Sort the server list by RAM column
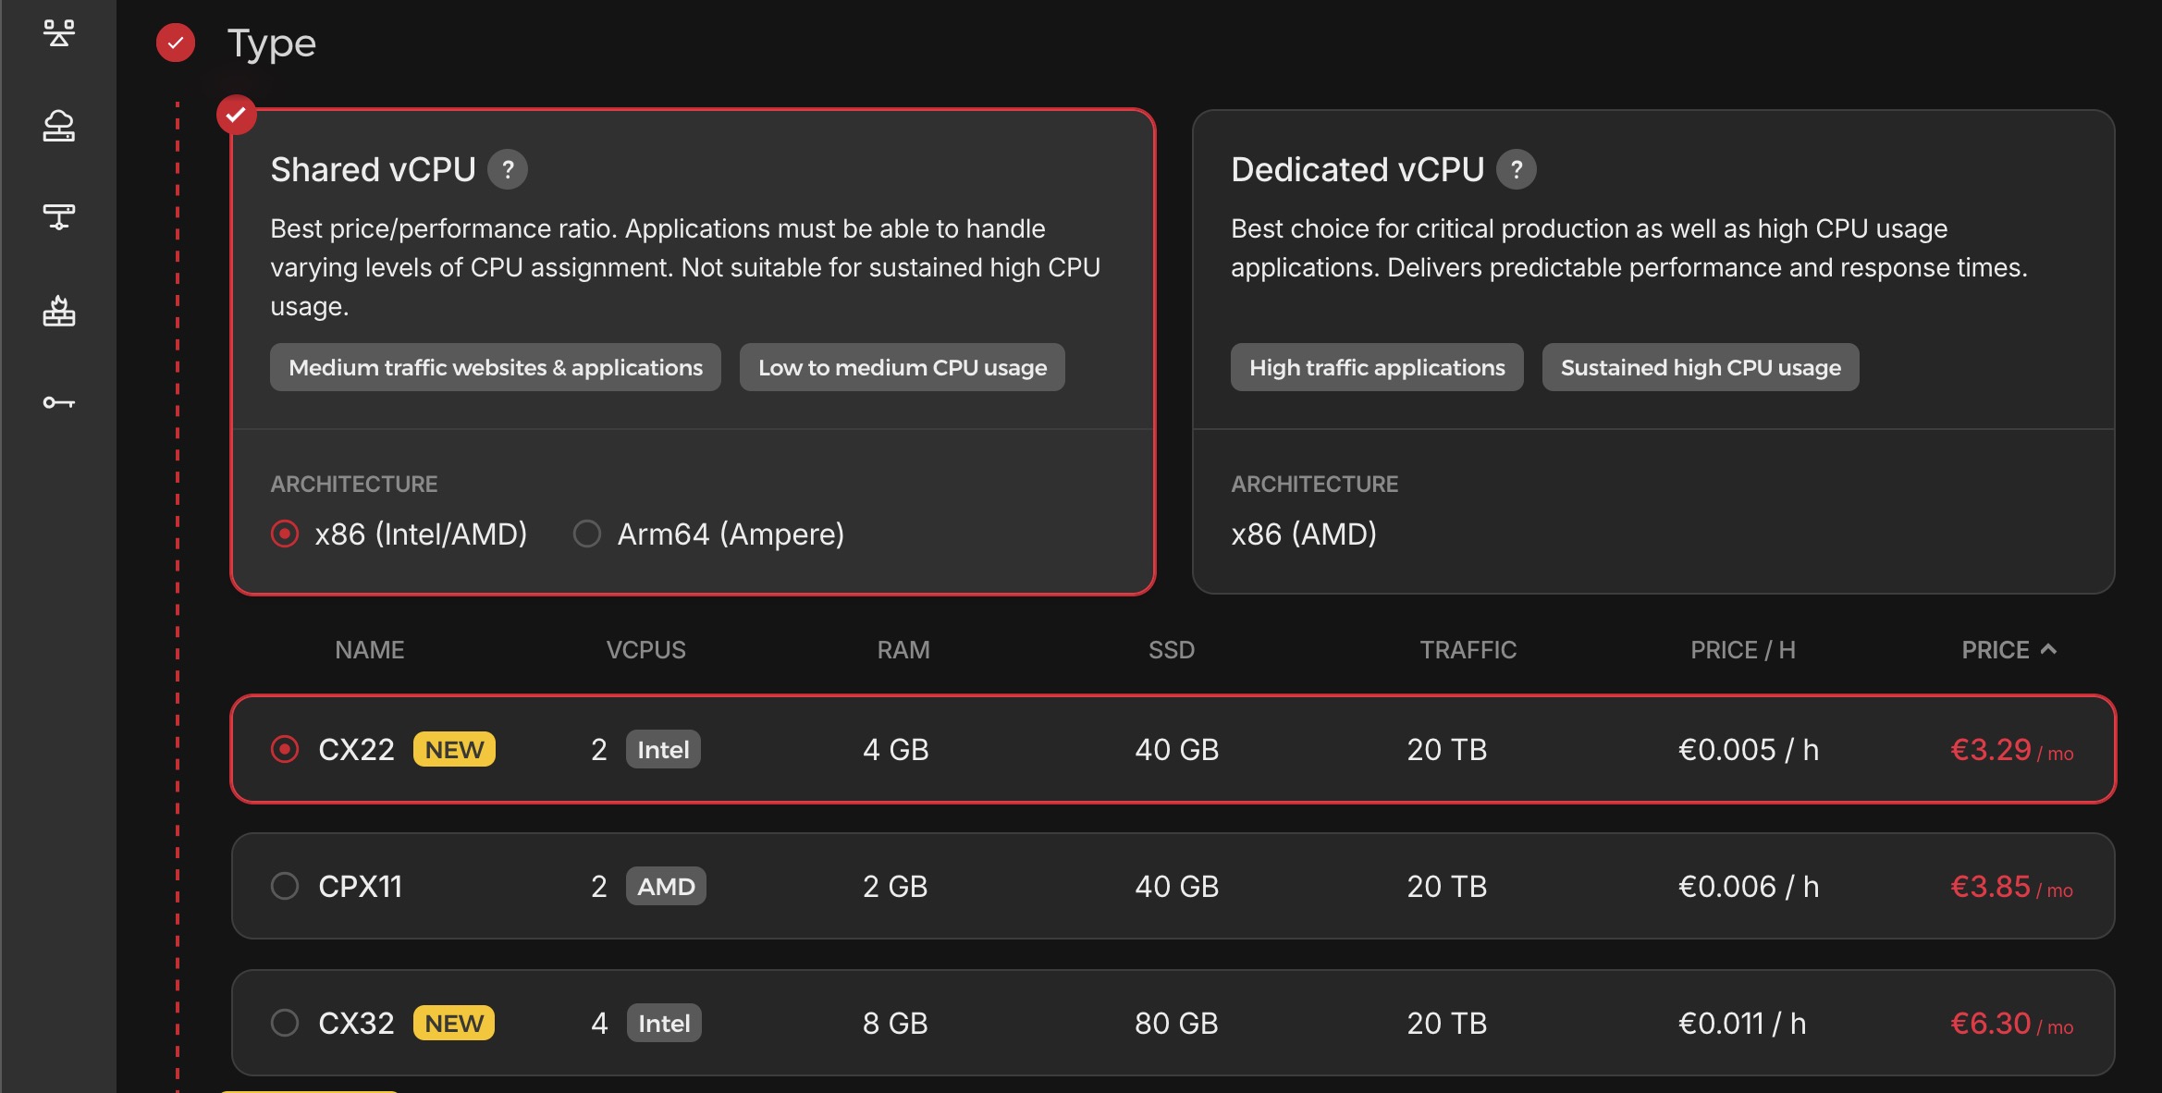Image resolution: width=2162 pixels, height=1093 pixels. pyautogui.click(x=903, y=650)
